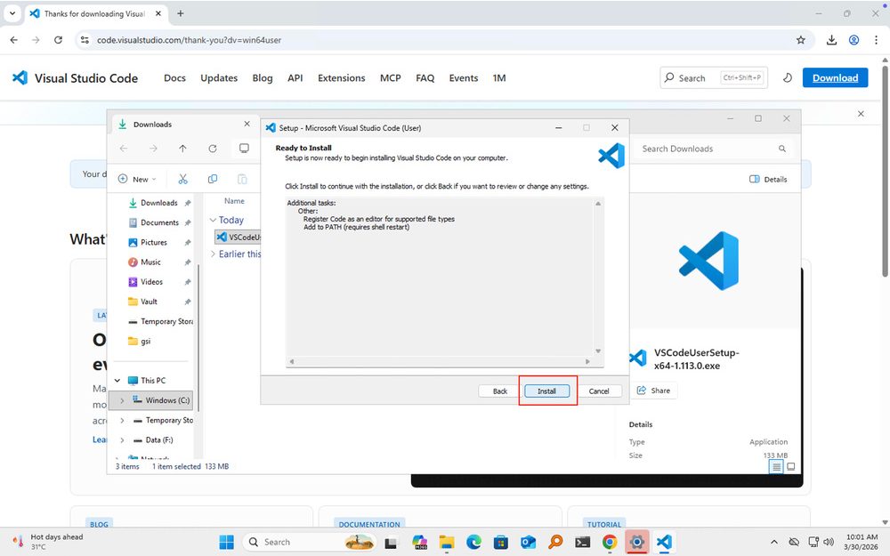The height and width of the screenshot is (556, 890).
Task: Open the New dropdown in Explorer
Action: click(137, 179)
